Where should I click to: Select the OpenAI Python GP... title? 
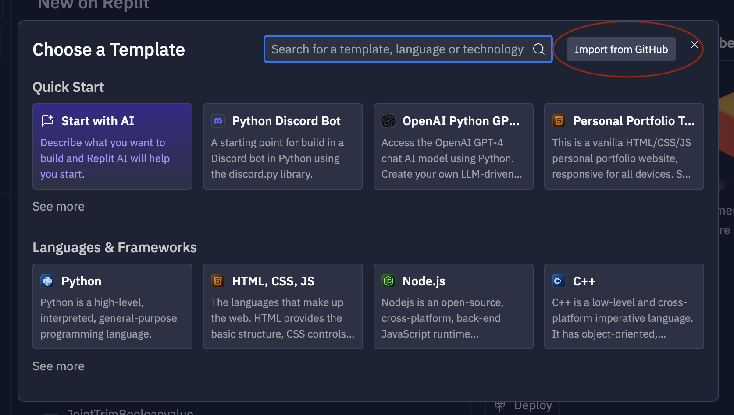pyautogui.click(x=460, y=121)
